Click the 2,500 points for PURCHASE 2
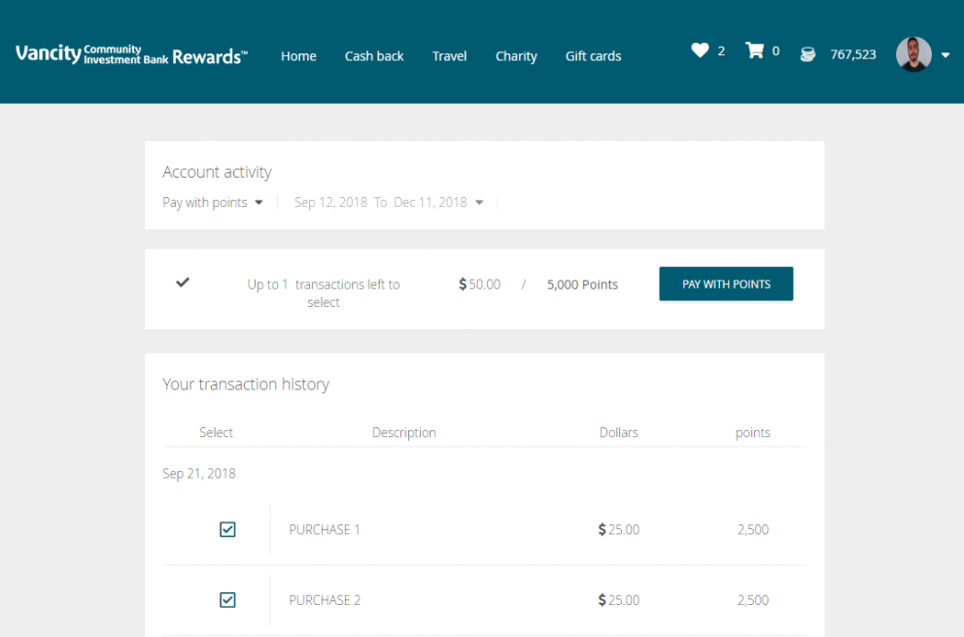The image size is (964, 637). point(753,600)
